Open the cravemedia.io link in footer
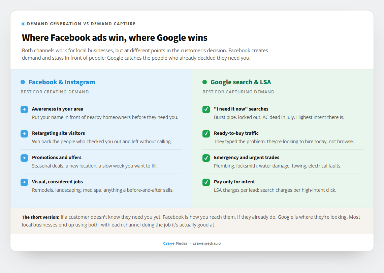 (207, 243)
